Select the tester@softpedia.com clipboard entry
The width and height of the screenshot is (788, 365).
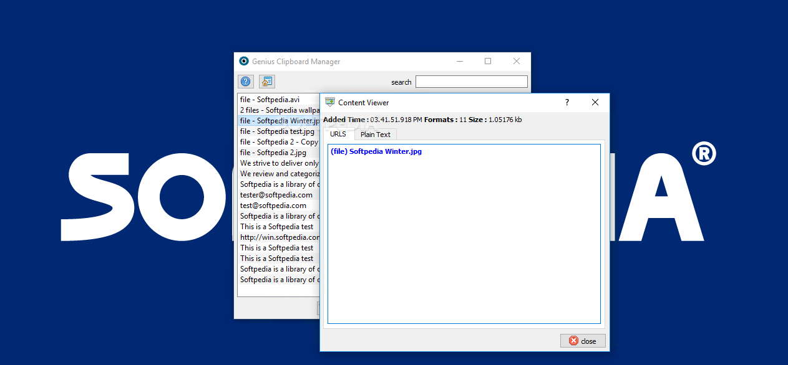(279, 195)
